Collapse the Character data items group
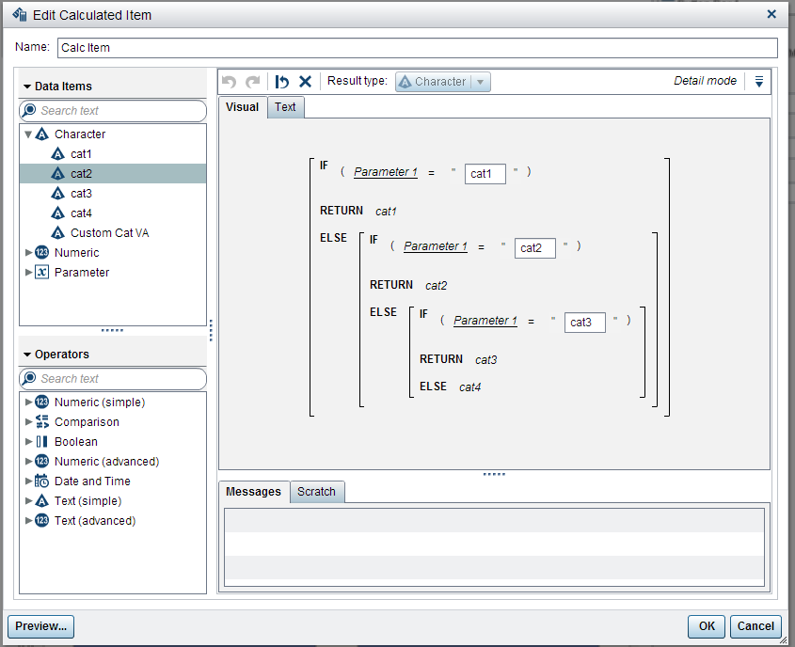The height and width of the screenshot is (647, 795). 28,134
